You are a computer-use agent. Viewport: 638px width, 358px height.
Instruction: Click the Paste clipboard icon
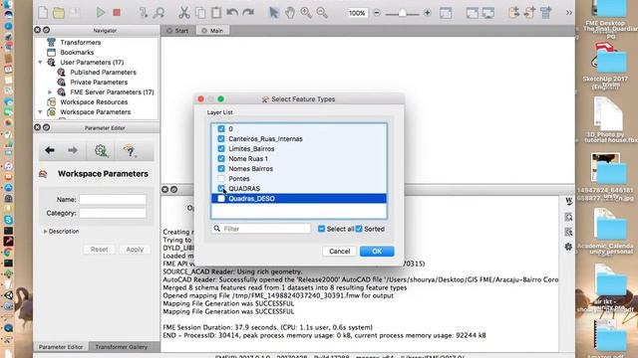click(x=216, y=13)
